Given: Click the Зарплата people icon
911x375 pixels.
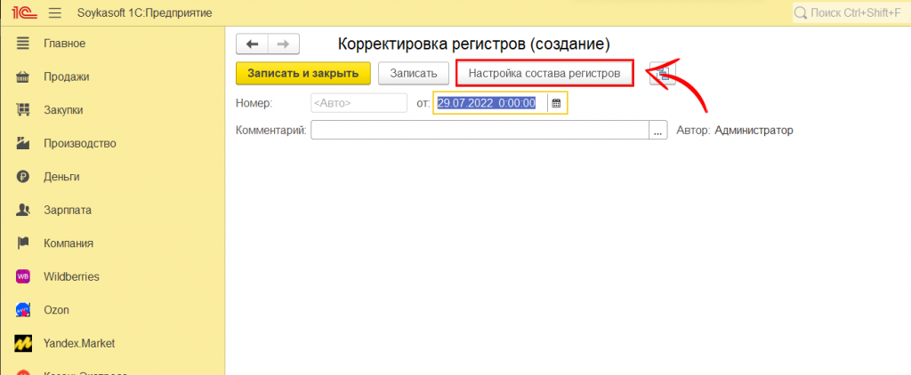Looking at the screenshot, I should pos(24,210).
